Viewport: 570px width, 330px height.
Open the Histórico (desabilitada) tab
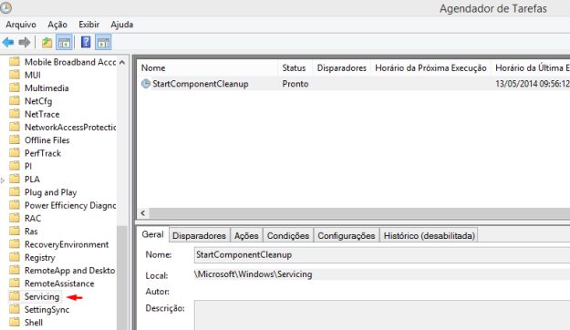click(x=430, y=235)
